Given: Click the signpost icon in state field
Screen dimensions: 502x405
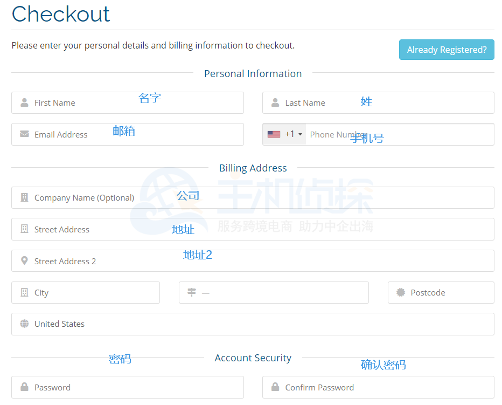Looking at the screenshot, I should pyautogui.click(x=191, y=292).
